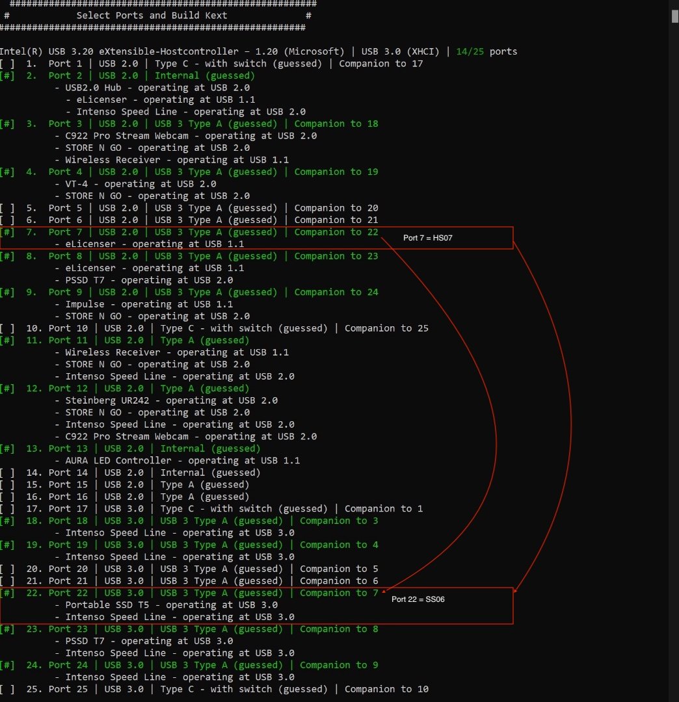Image resolution: width=679 pixels, height=702 pixels.
Task: Toggle the empty checkbox for Port 17
Action: (7, 508)
